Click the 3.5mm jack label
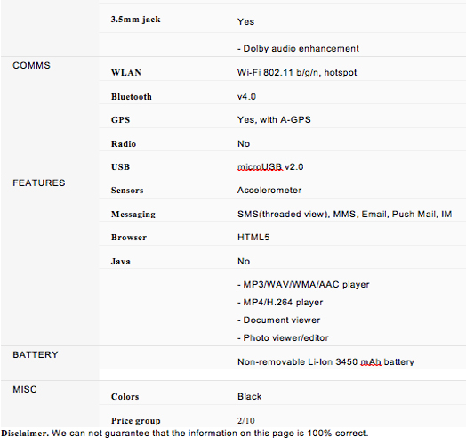 [x=135, y=20]
